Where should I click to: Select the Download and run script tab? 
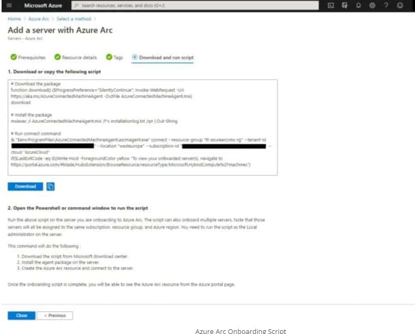(163, 57)
